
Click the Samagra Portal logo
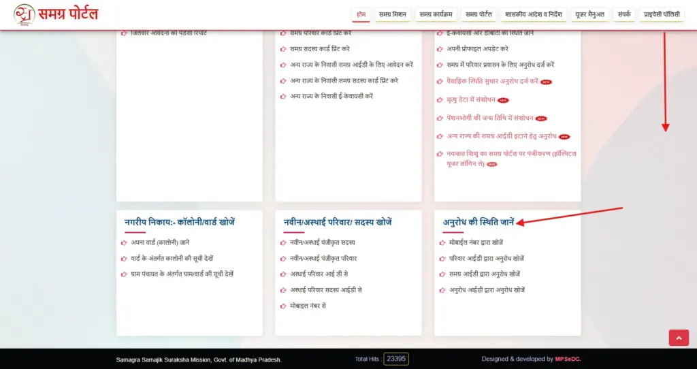pyautogui.click(x=56, y=14)
